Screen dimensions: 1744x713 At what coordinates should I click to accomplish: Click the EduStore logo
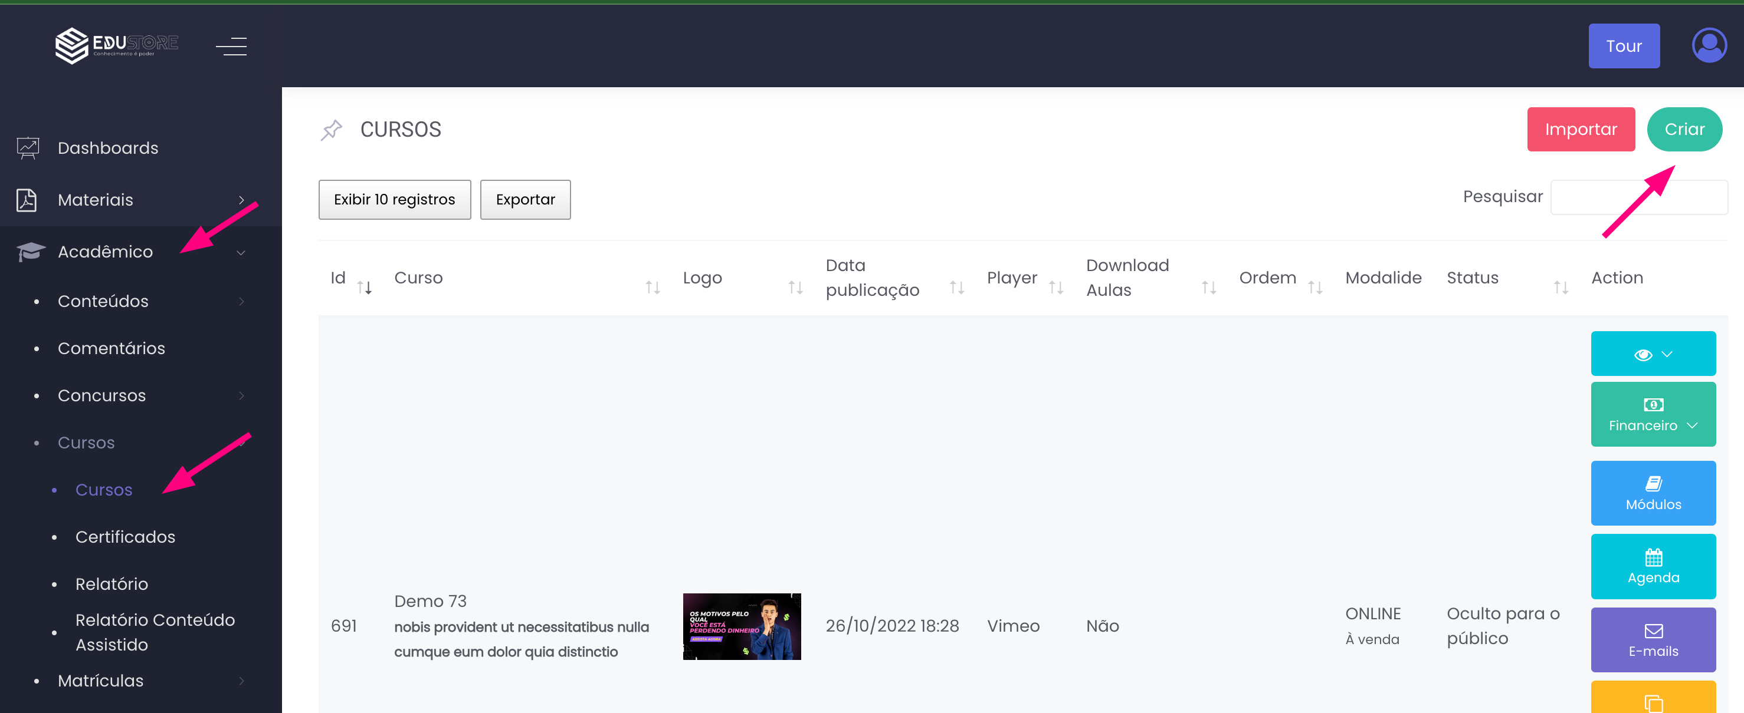[116, 45]
